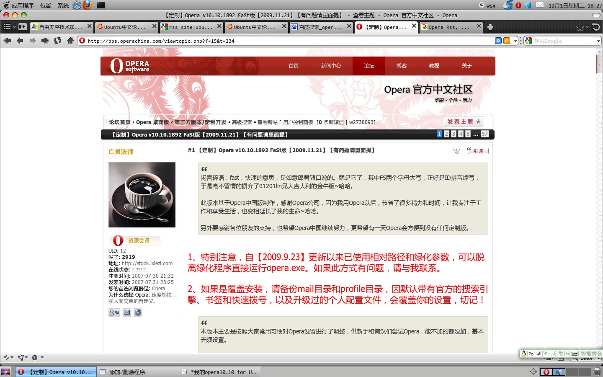Image resolution: width=603 pixels, height=377 pixels.
Task: Send private message via PM icon
Action: coord(114,312)
